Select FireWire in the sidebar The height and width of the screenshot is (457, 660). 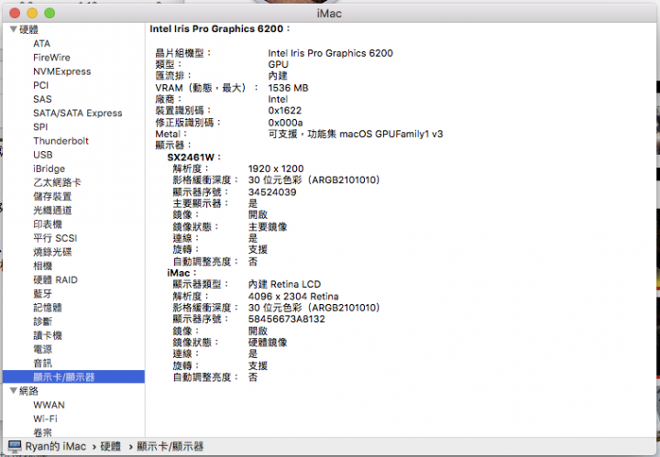(x=51, y=57)
